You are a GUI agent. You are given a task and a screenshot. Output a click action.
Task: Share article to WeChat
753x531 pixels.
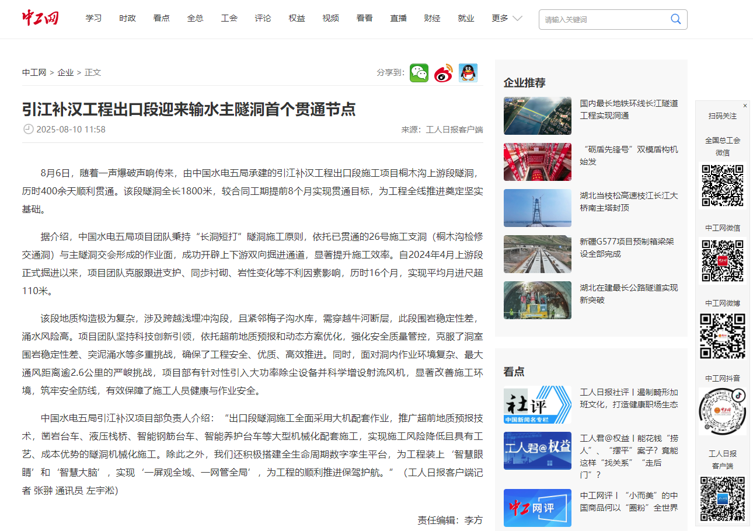(419, 73)
